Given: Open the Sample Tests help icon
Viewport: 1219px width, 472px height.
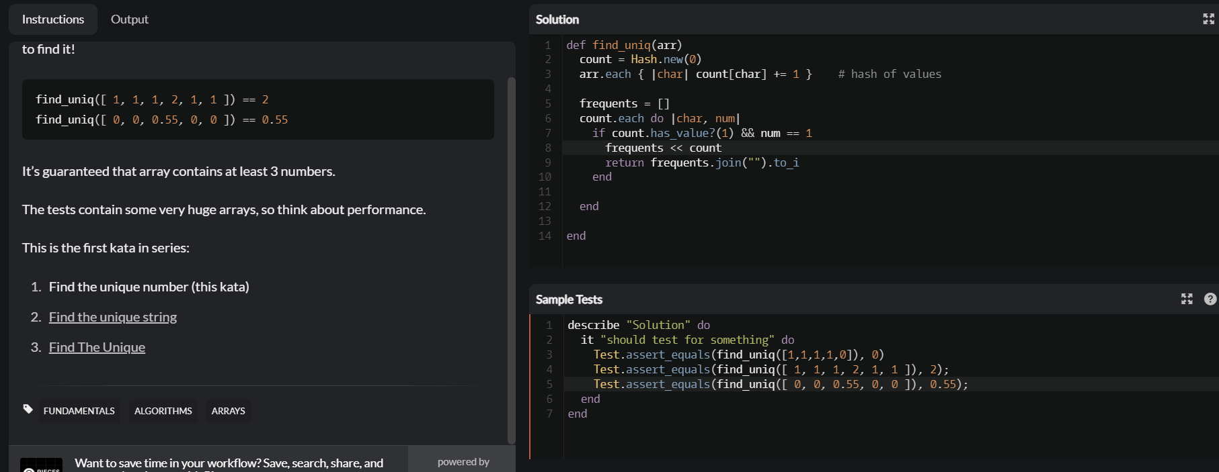Looking at the screenshot, I should [x=1210, y=299].
